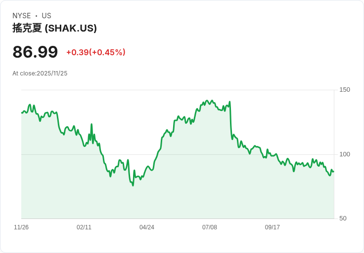Click the +0.39(+0.45%) price change

(96, 52)
